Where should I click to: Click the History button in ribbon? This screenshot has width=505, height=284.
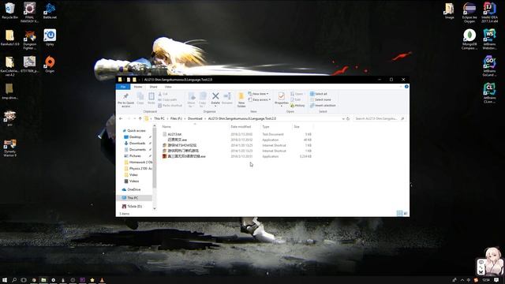pyautogui.click(x=297, y=105)
